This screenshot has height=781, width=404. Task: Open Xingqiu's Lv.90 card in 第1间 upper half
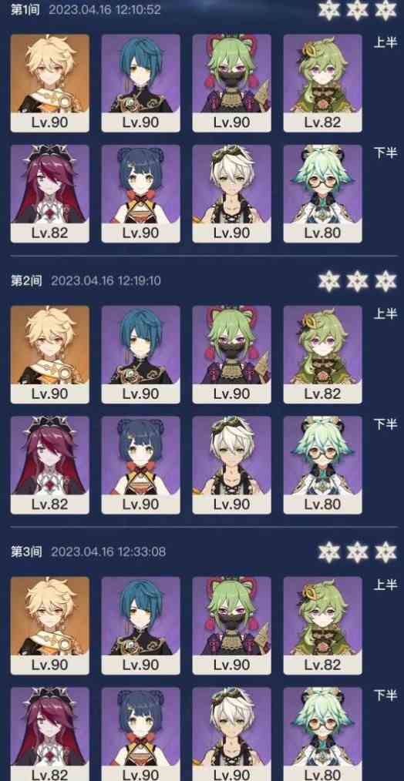[x=140, y=83]
